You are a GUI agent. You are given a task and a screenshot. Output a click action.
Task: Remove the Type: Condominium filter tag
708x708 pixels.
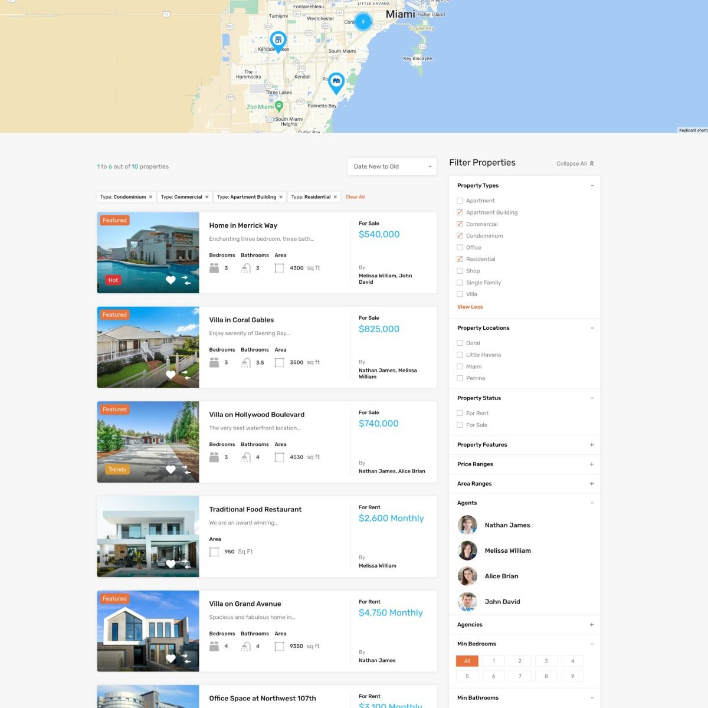click(151, 197)
